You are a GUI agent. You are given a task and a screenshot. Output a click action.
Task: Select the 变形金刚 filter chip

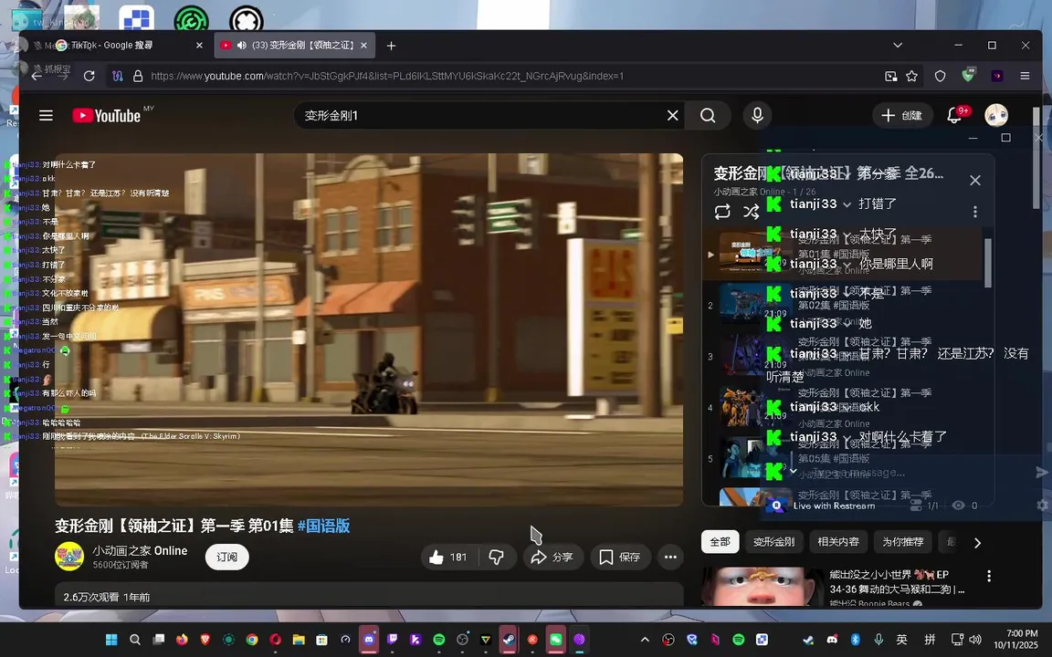point(773,542)
